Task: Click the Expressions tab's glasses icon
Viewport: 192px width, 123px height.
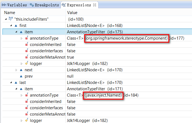Action: pyautogui.click(x=64, y=5)
